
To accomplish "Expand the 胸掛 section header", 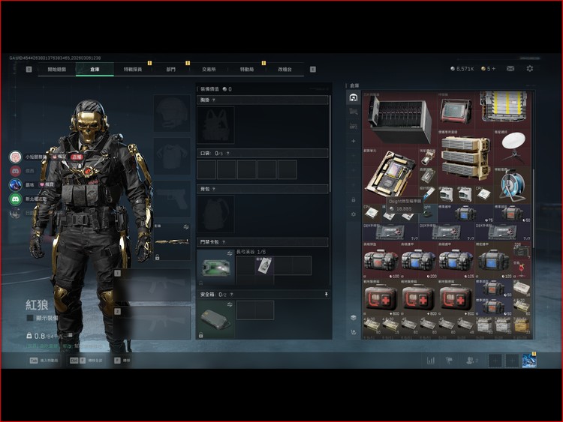I will (263, 100).
